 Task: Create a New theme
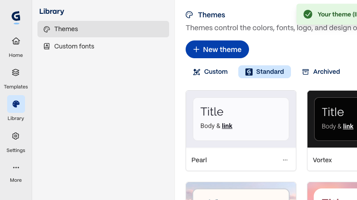pos(217,49)
